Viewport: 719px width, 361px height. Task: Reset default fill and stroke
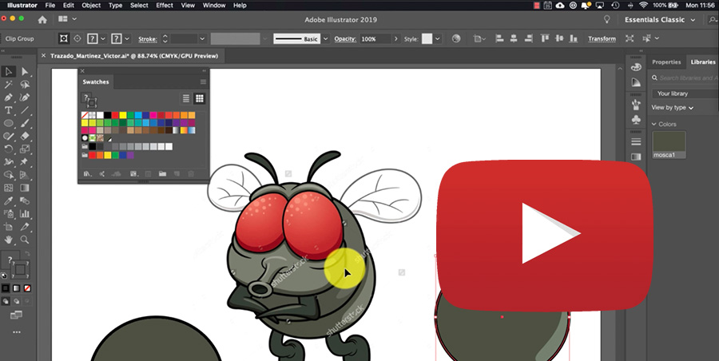(x=4, y=276)
